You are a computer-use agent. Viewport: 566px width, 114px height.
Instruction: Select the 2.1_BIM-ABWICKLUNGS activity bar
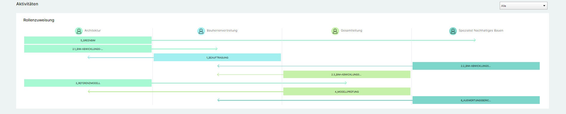[x=88, y=49]
